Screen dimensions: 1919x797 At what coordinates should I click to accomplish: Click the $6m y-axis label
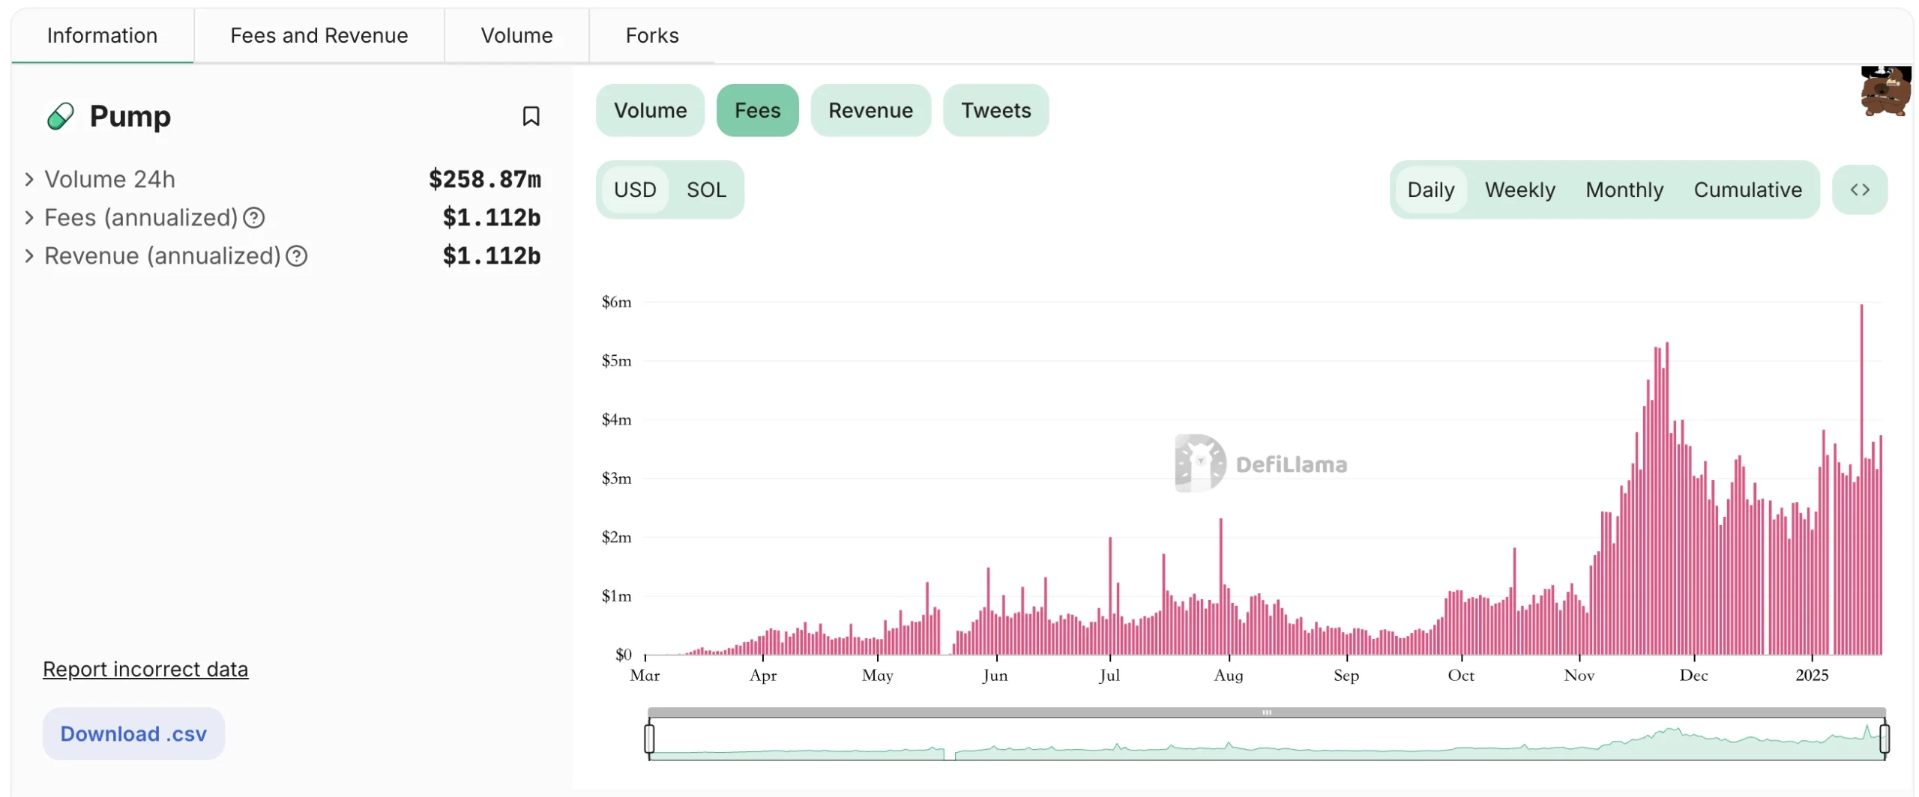click(615, 302)
